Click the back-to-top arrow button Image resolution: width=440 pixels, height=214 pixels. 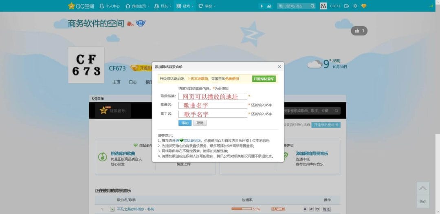click(422, 188)
